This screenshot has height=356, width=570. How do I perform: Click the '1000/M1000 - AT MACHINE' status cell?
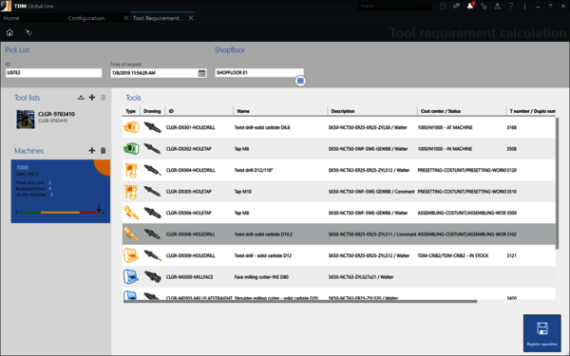pyautogui.click(x=445, y=127)
